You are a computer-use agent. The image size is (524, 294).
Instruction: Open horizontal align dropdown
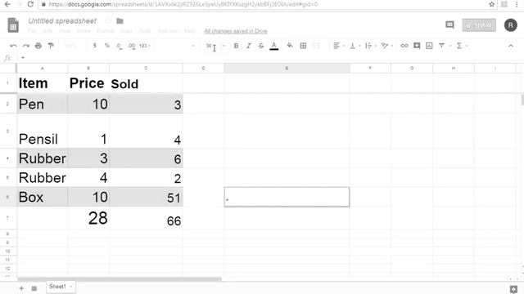(339, 46)
